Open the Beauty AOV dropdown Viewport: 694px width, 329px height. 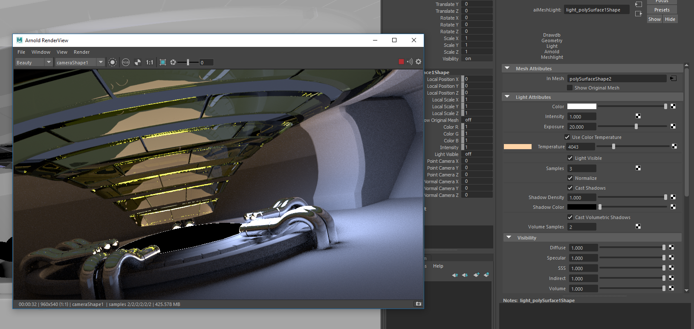click(33, 63)
